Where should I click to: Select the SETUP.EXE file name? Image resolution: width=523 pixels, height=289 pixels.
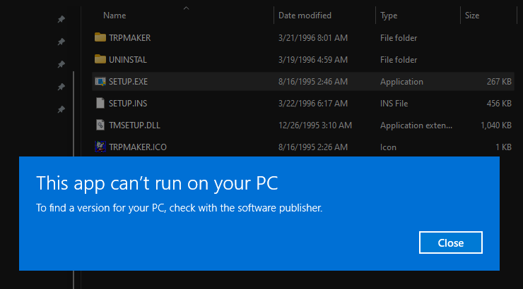[x=128, y=82]
